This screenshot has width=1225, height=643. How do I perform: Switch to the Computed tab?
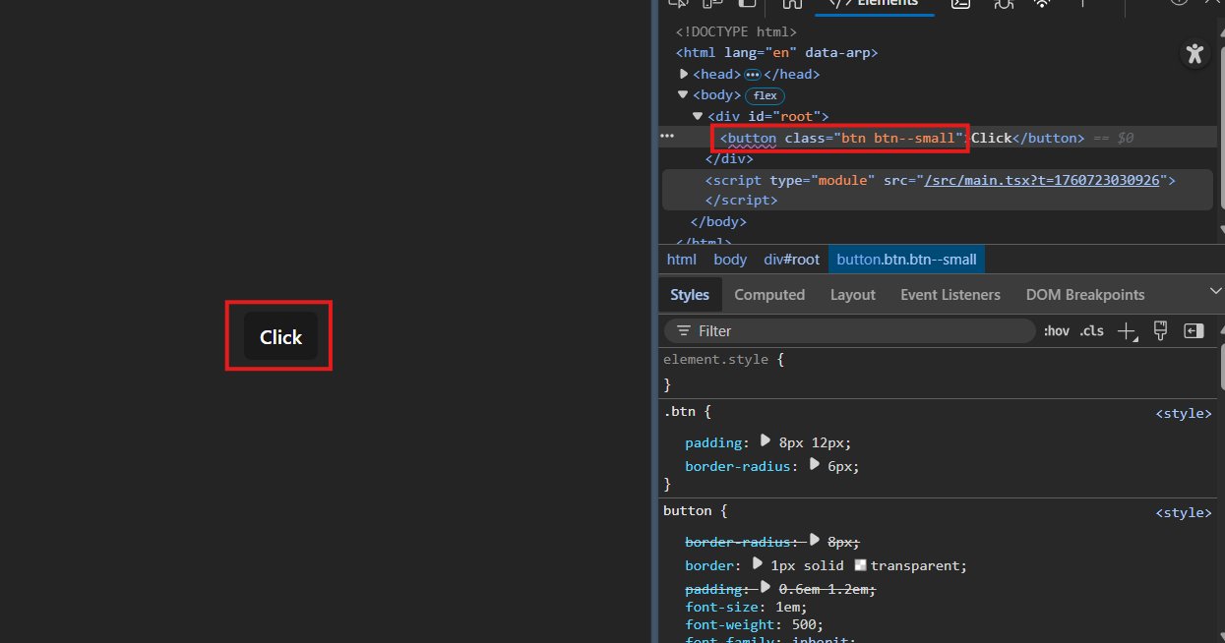point(769,295)
